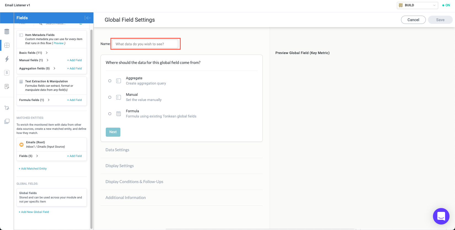This screenshot has width=455, height=230.
Task: Open the stacked copies icon in sidebar
Action: [7, 121]
